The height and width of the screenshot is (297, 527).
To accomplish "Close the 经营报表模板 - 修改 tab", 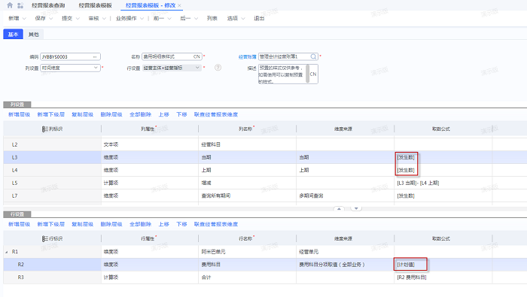I will [x=179, y=5].
